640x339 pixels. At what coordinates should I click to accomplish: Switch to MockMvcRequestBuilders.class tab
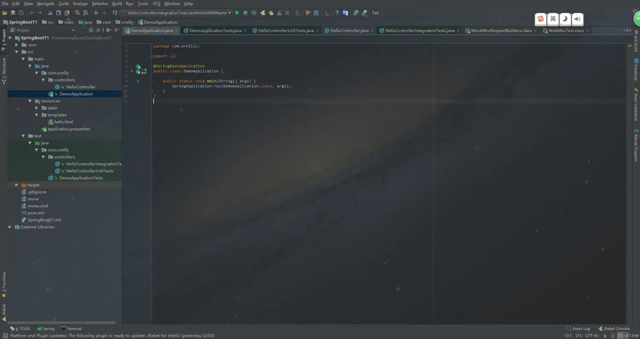point(501,31)
